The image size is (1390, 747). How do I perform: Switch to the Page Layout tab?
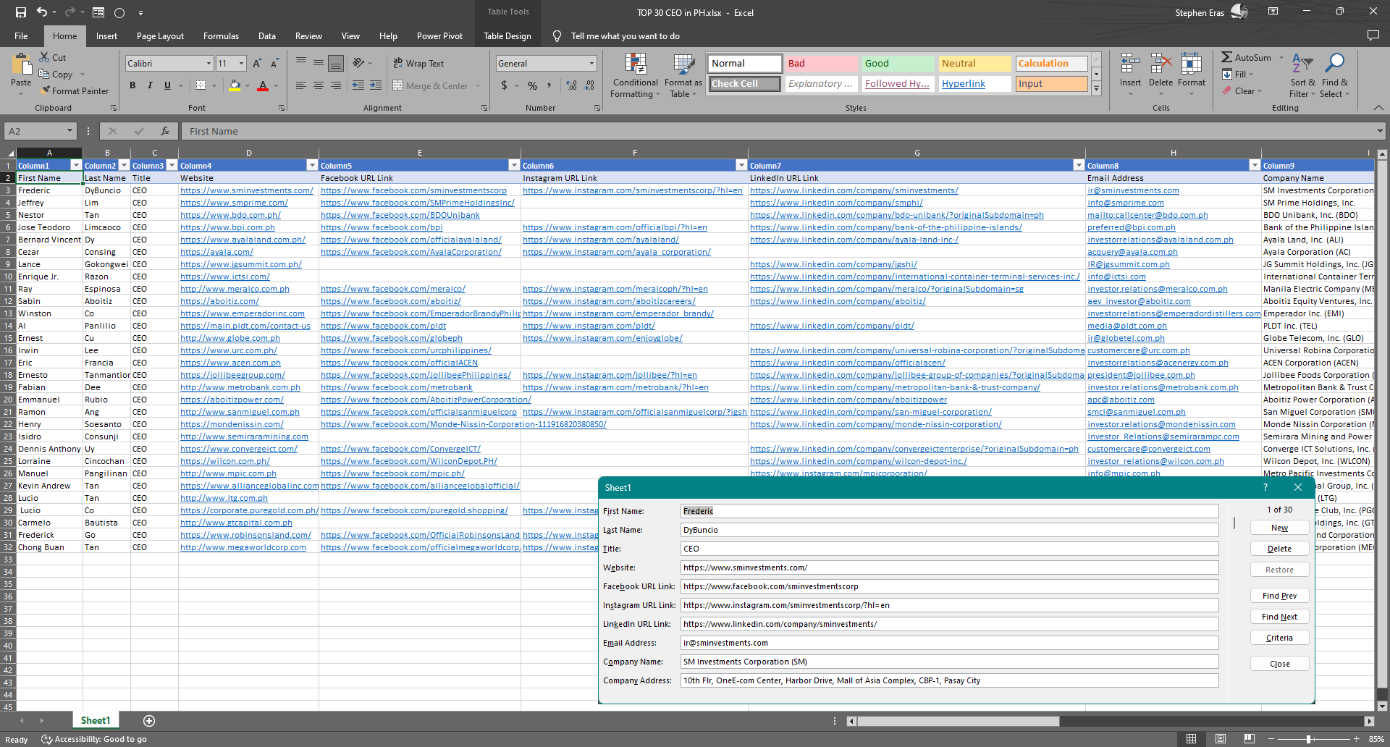click(x=160, y=35)
